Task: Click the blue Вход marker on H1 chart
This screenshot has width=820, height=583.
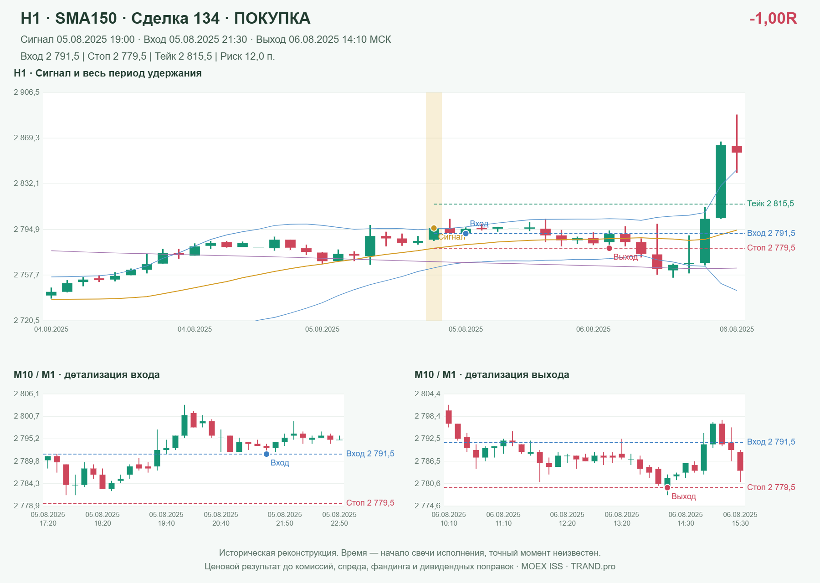Action: 466,233
